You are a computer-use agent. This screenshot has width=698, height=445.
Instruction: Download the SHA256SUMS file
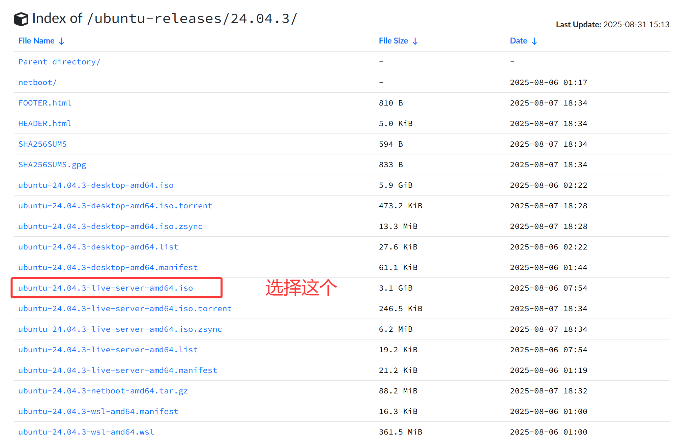point(42,144)
